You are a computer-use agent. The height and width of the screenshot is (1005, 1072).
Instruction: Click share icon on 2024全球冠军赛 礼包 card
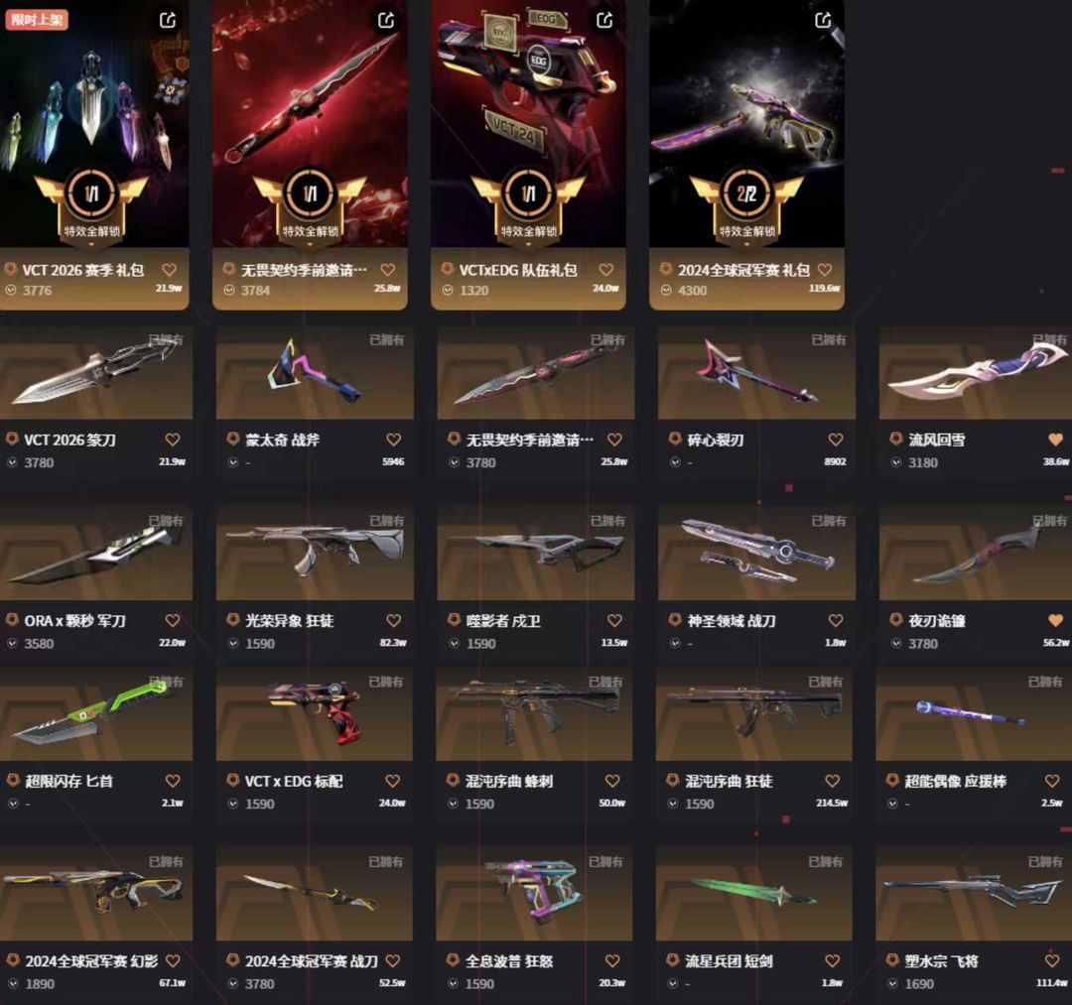click(x=823, y=21)
